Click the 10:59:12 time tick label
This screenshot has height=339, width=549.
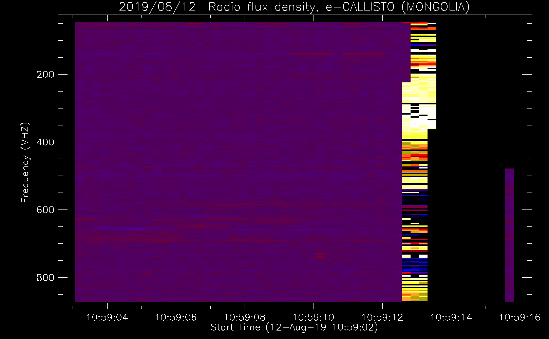pyautogui.click(x=382, y=318)
